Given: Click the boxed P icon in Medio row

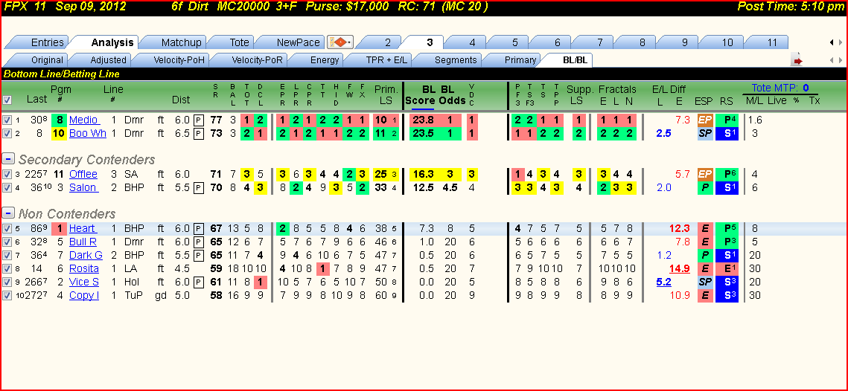Looking at the screenshot, I should [199, 120].
